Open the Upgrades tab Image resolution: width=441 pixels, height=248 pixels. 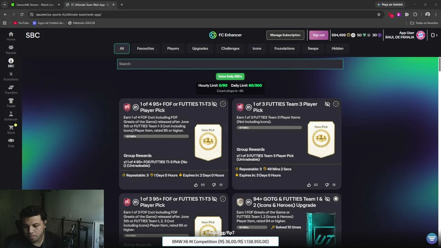click(200, 49)
